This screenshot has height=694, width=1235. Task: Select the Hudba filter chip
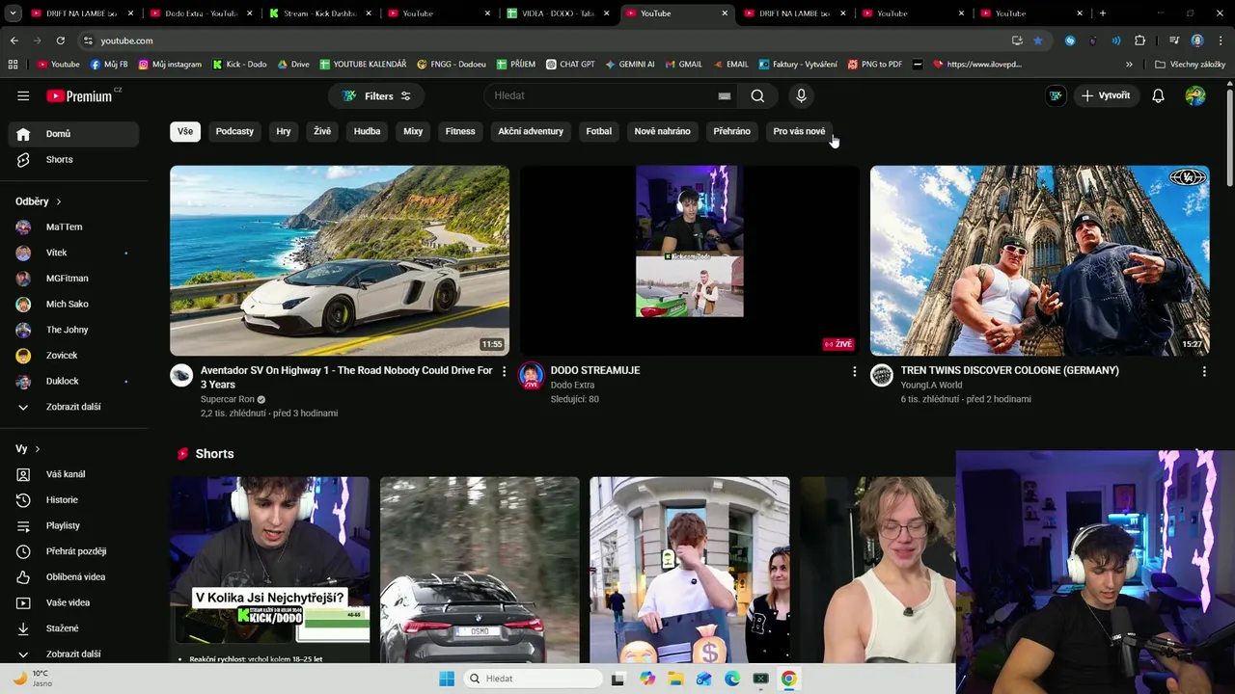(367, 131)
